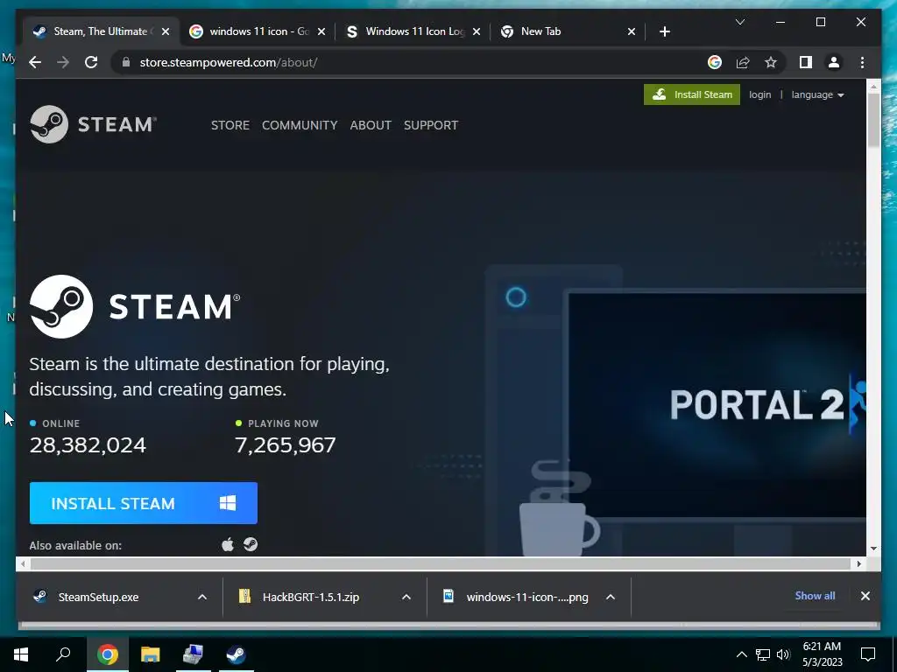The image size is (897, 672).
Task: Click the green Install Steam button
Action: [x=692, y=94]
